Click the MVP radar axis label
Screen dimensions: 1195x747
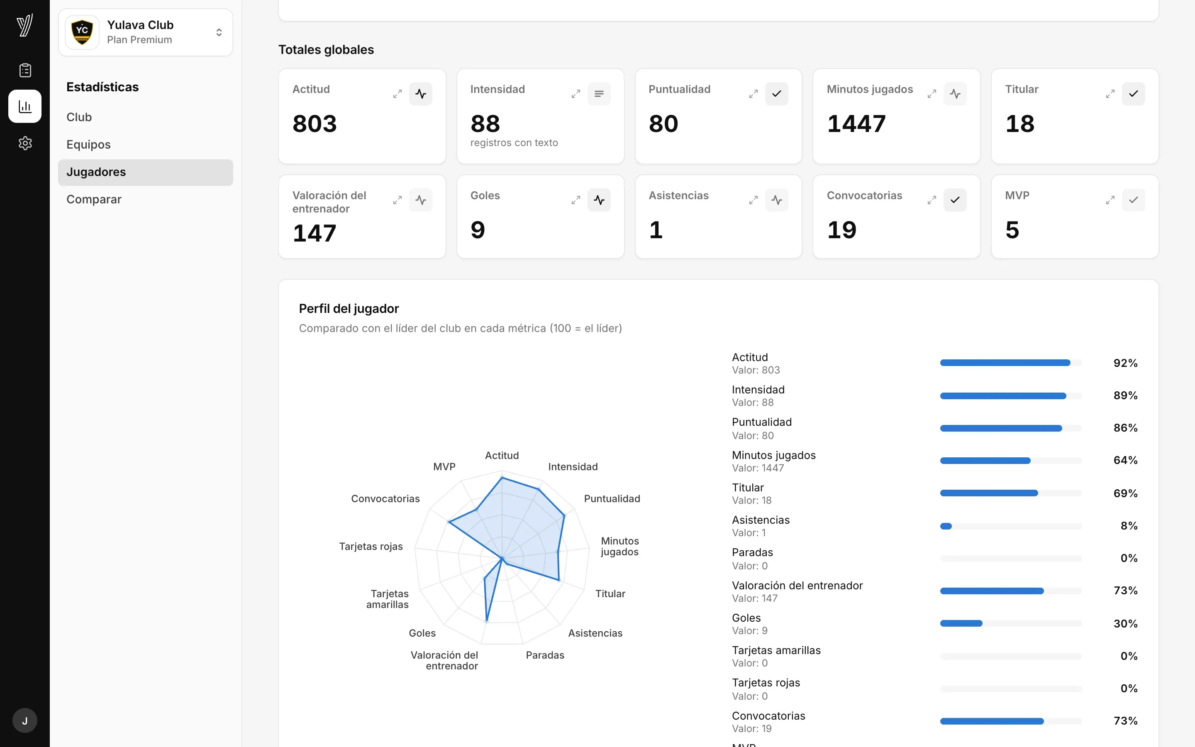coord(444,467)
